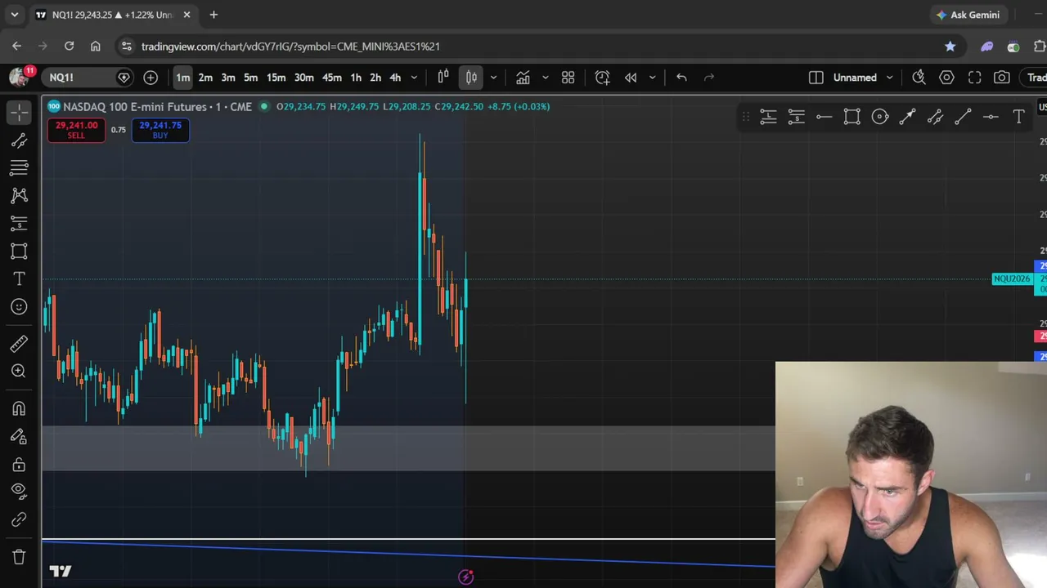Click the bars chart style icon
Image resolution: width=1047 pixels, height=588 pixels.
point(443,78)
